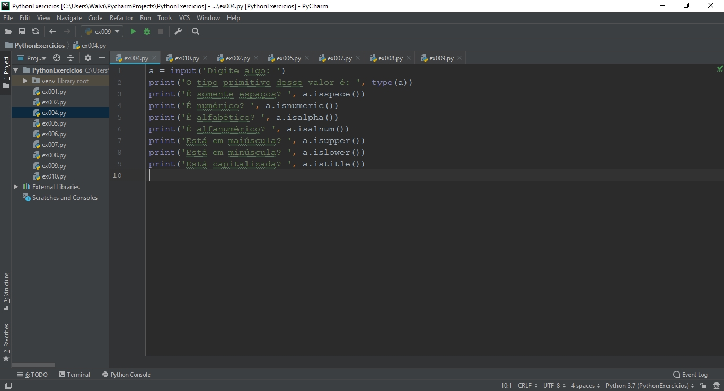Close the ex008.py editor tab
The height and width of the screenshot is (391, 724).
[409, 58]
